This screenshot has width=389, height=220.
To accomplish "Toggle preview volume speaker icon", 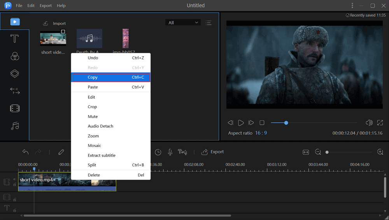I will point(369,123).
